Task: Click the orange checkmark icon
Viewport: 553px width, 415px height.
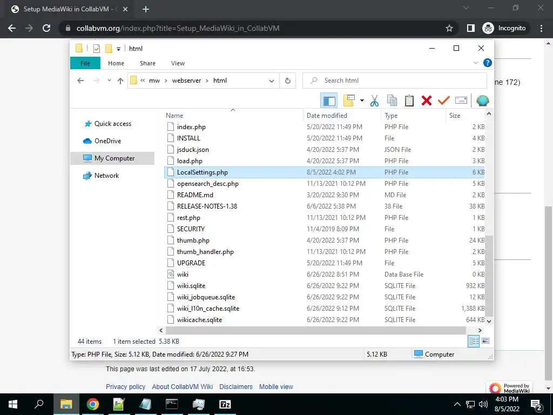Action: point(444,101)
